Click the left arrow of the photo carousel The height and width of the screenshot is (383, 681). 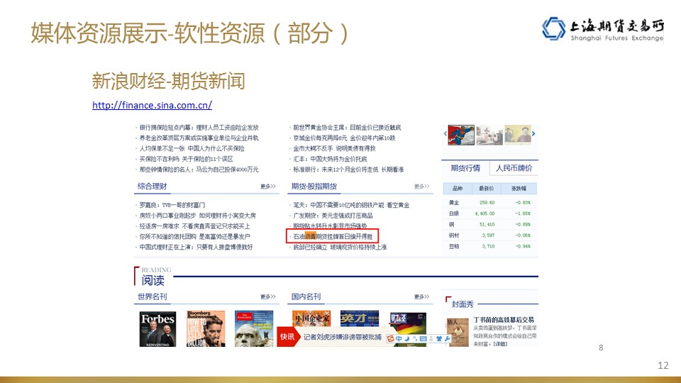click(x=445, y=134)
